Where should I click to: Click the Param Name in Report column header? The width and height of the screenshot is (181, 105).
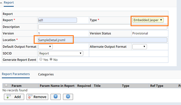(x=57, y=86)
